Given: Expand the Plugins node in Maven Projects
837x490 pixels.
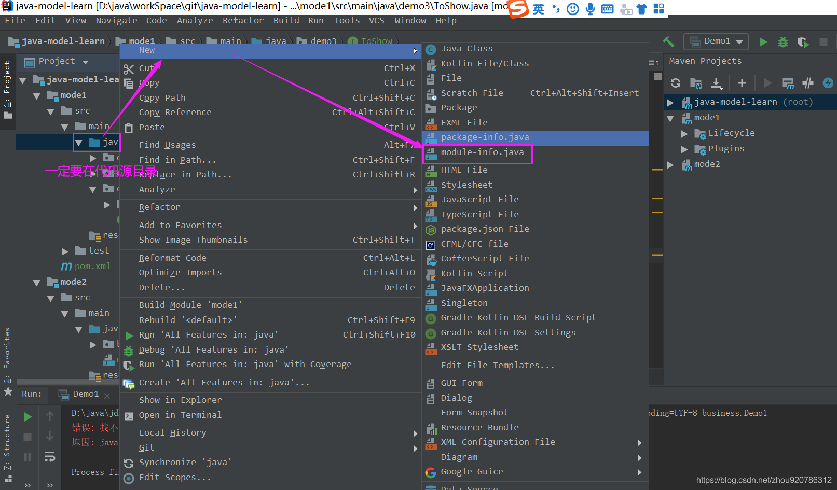Looking at the screenshot, I should pos(684,149).
